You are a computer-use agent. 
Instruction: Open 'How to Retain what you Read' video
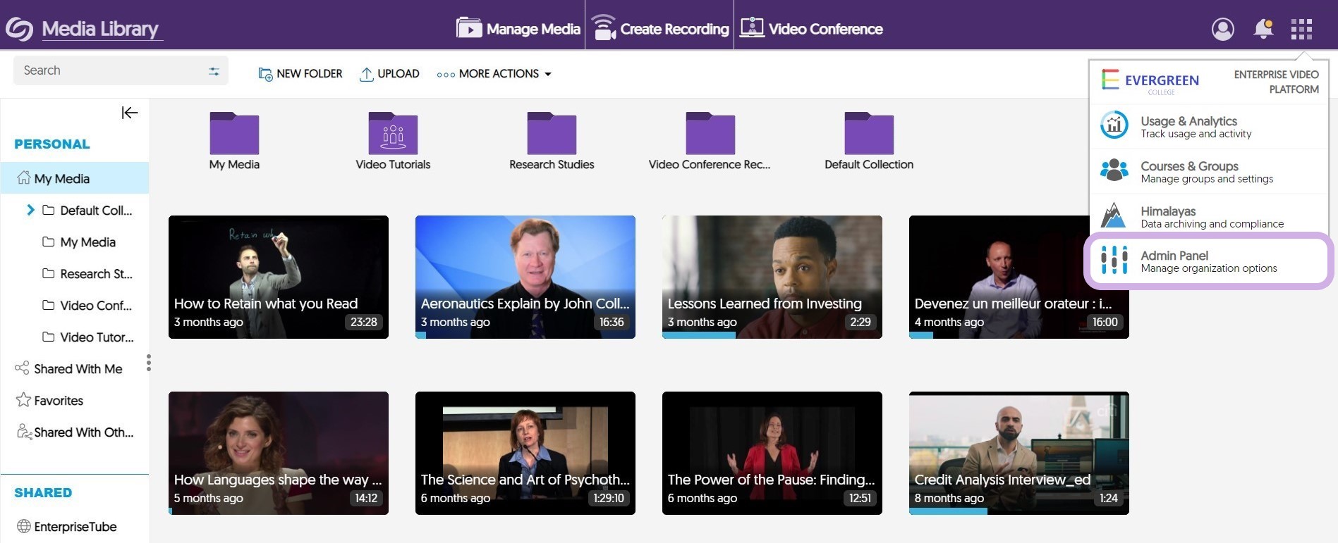(x=278, y=277)
